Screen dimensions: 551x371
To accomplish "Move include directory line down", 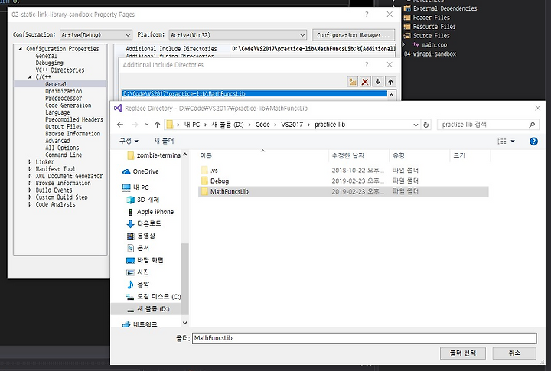I will point(378,82).
